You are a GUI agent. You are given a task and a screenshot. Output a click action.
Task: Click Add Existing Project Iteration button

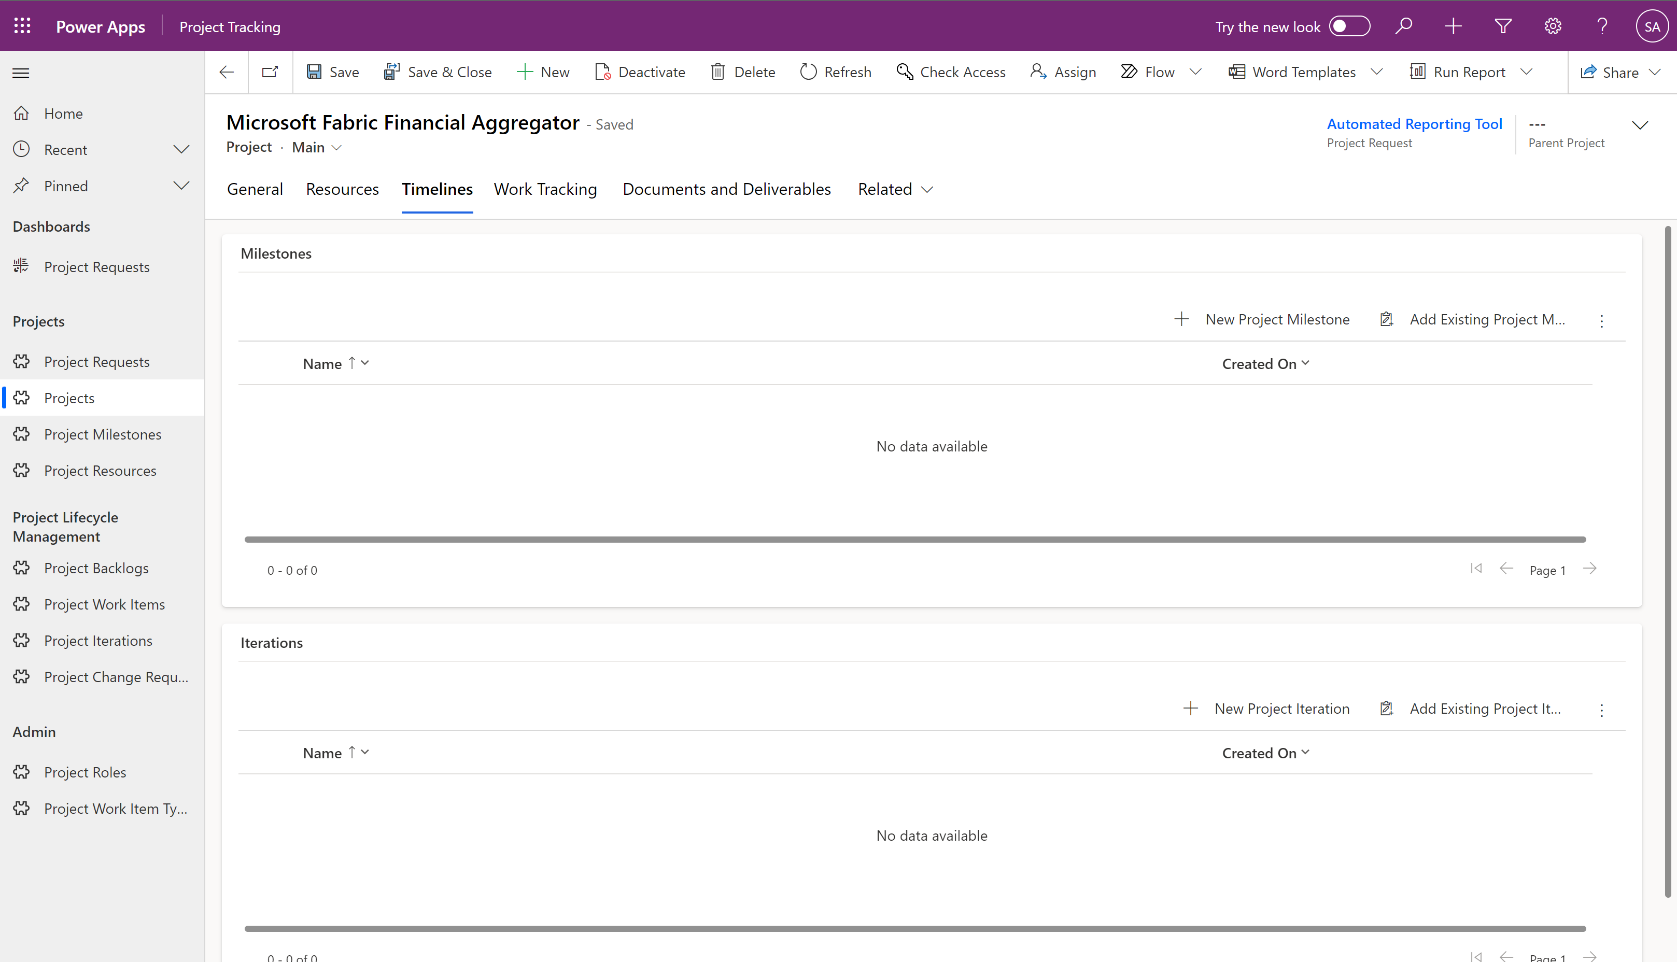point(1471,709)
